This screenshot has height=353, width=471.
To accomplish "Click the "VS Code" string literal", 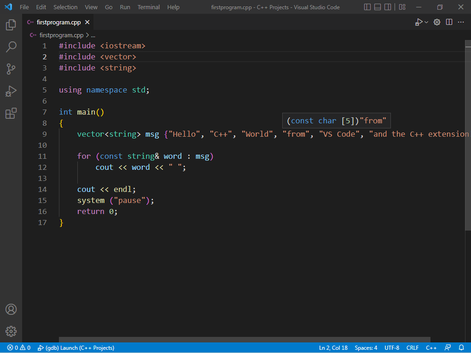I will (x=339, y=134).
